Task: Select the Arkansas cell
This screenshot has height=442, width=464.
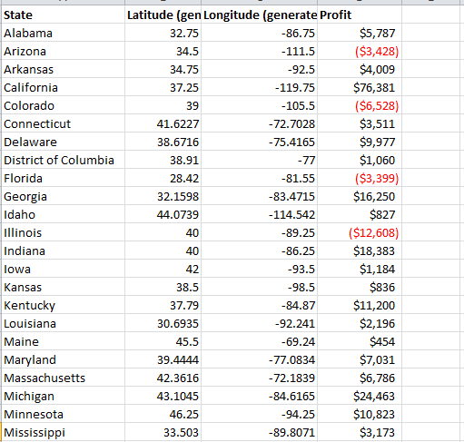Action: click(63, 69)
